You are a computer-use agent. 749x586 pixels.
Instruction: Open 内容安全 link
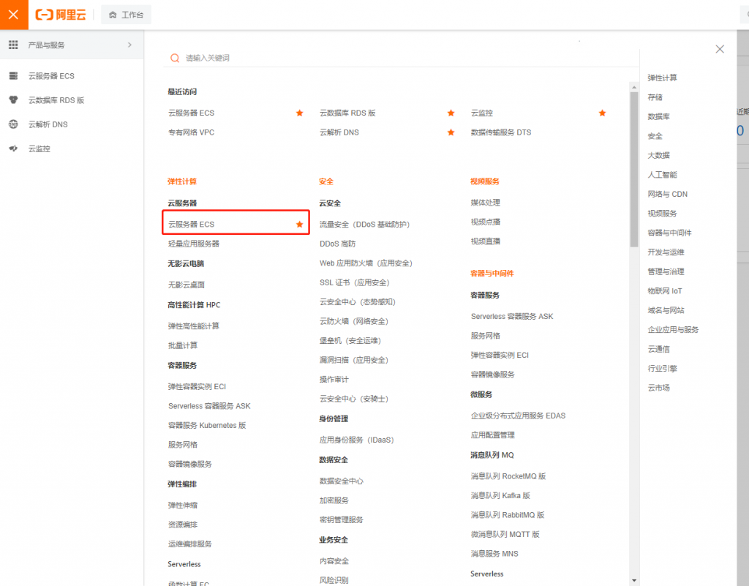334,561
